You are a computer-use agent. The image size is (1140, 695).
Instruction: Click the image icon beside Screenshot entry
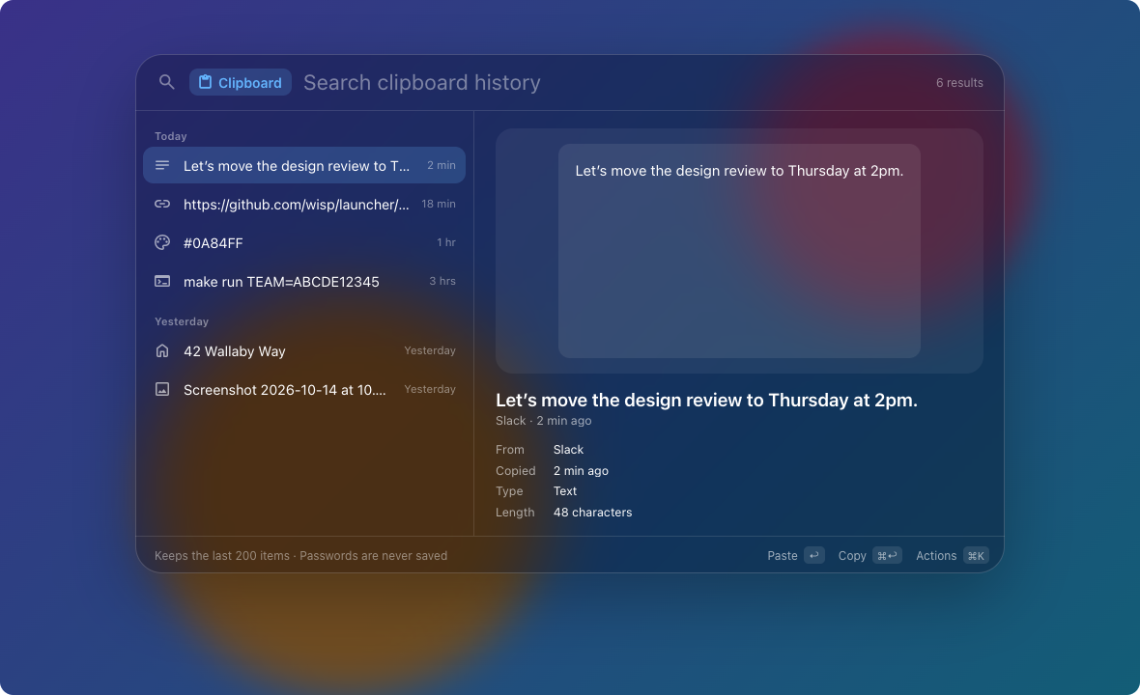pyautogui.click(x=162, y=389)
